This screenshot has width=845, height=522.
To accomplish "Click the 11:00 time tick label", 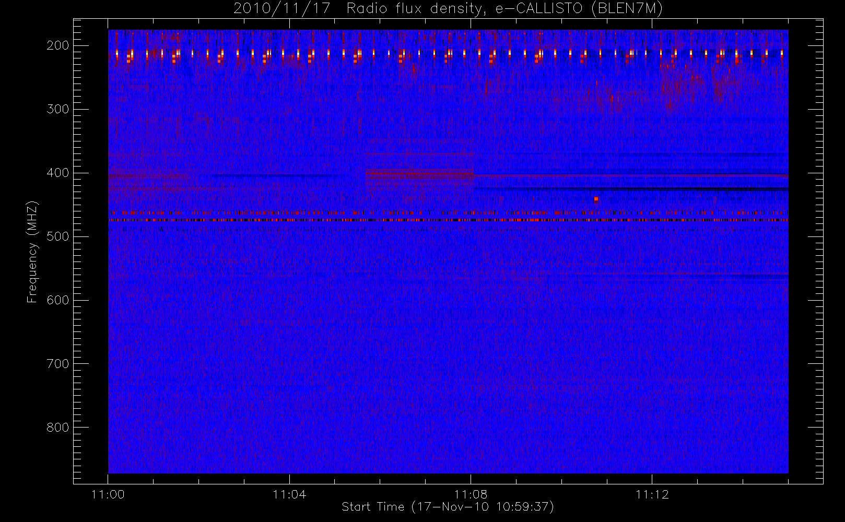I will point(108,494).
